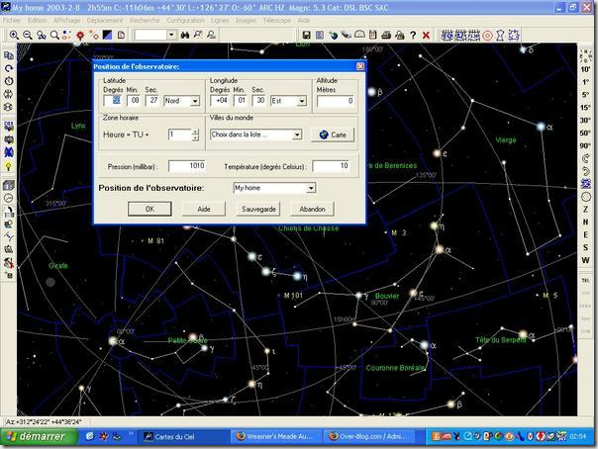Screen dimensions: 598x449
Task: Increase the Heure = TU time zone spinner
Action: 195,132
